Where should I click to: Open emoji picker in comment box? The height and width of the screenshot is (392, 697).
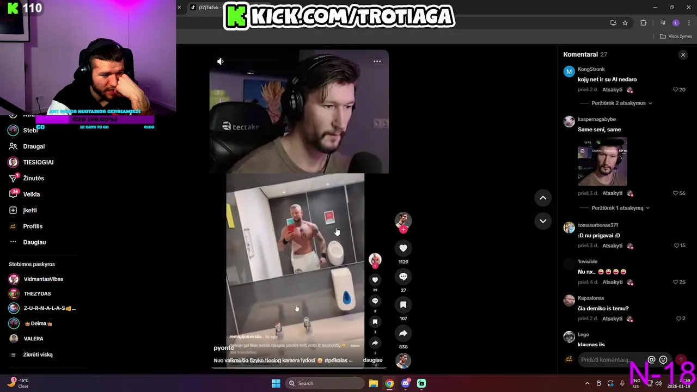(663, 360)
